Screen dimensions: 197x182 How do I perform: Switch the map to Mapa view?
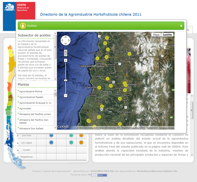click(156, 35)
